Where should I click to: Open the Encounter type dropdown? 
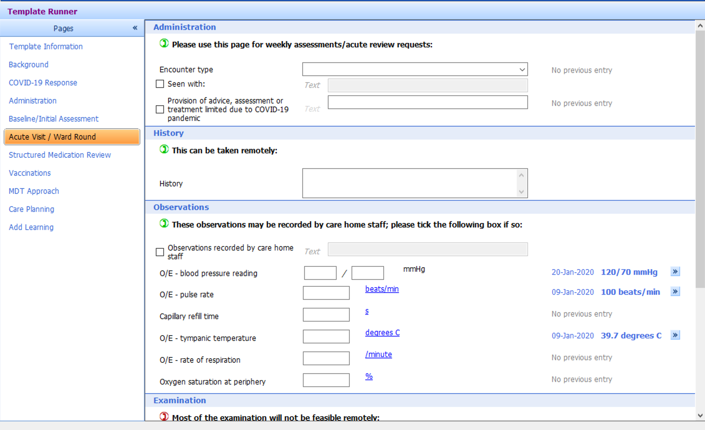(x=523, y=69)
